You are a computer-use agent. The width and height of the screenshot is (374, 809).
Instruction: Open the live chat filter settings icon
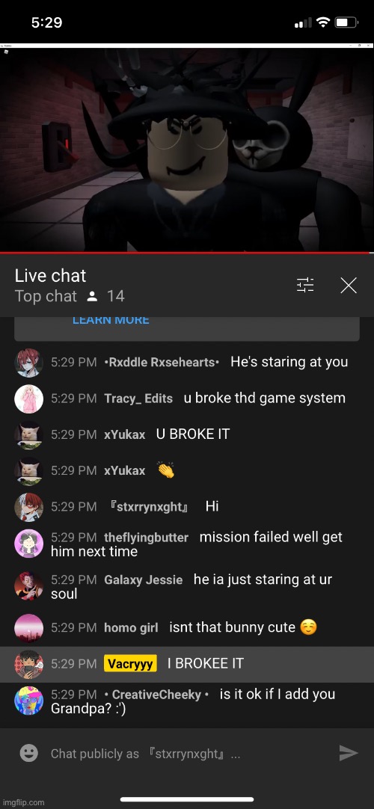tap(305, 285)
